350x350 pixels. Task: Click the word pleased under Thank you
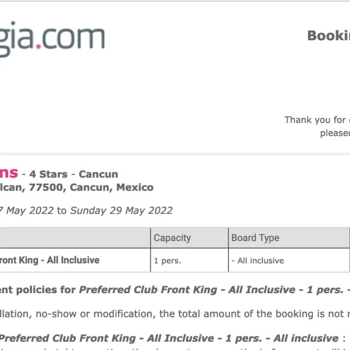point(335,133)
